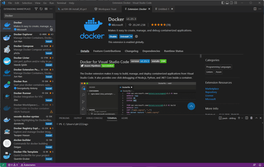The image size is (264, 167).
Task: Click the extension details scrollbar
Action: (x=201, y=56)
